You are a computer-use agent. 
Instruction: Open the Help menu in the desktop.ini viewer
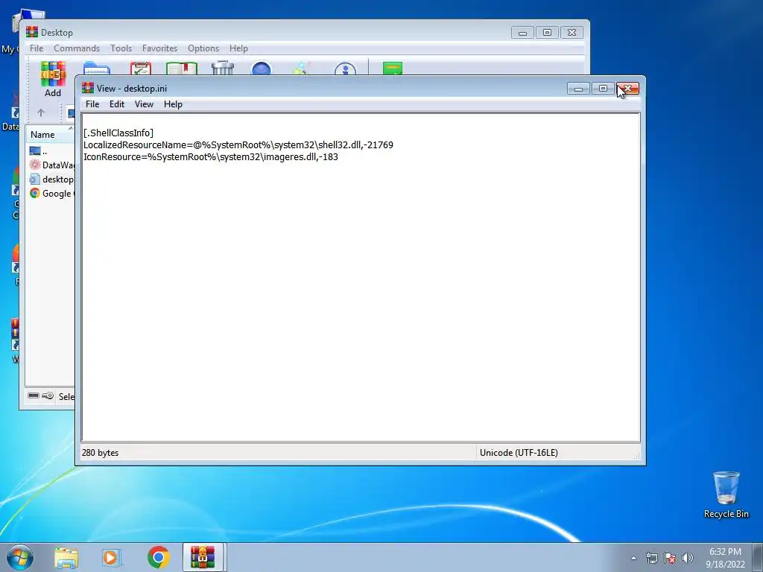tap(173, 104)
